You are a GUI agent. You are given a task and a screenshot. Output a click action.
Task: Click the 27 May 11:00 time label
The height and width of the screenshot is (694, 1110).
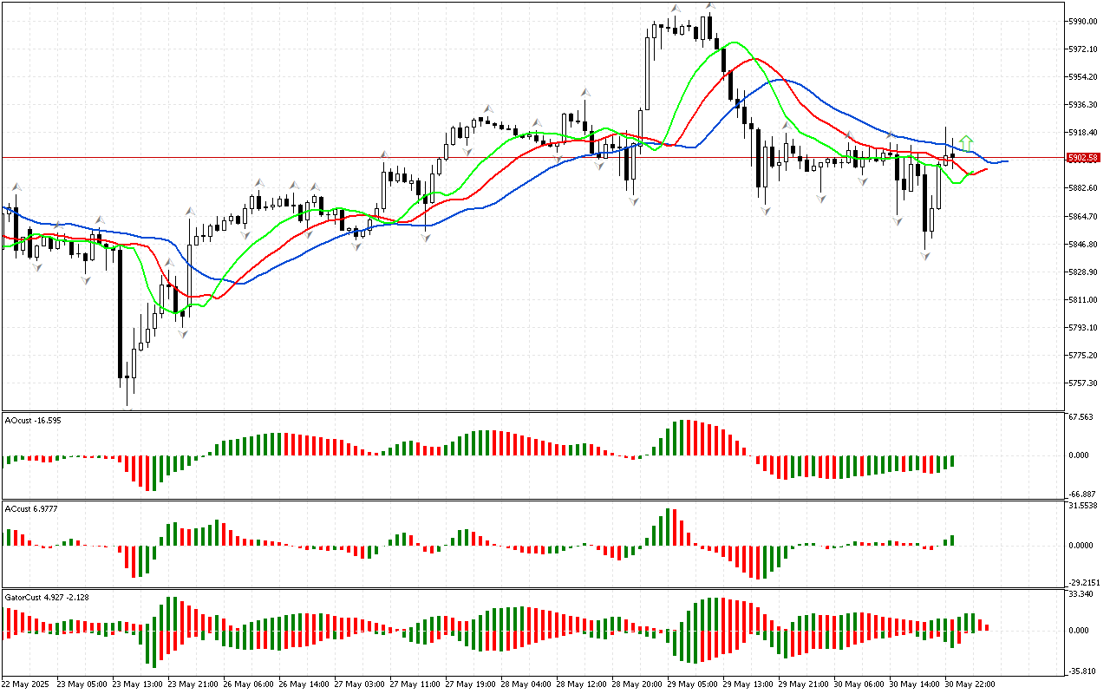coord(415,684)
